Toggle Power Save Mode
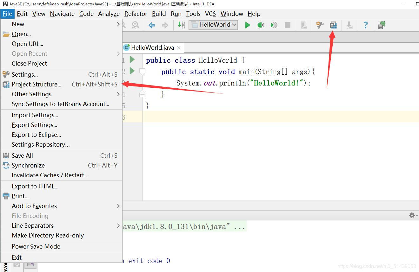419x272 pixels. pyautogui.click(x=62, y=246)
